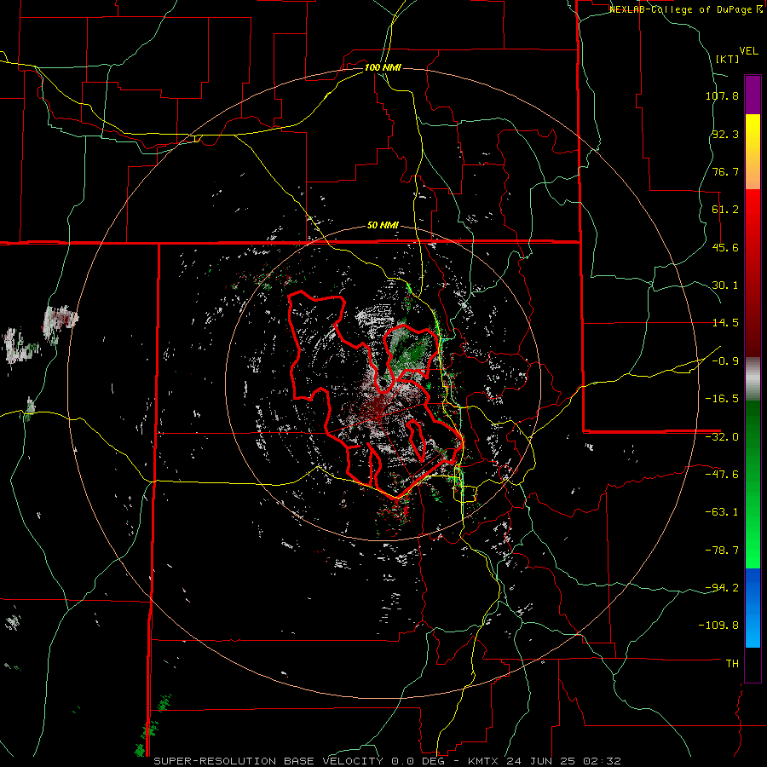
Task: Select the 45.6 scale value
Action: 725,247
